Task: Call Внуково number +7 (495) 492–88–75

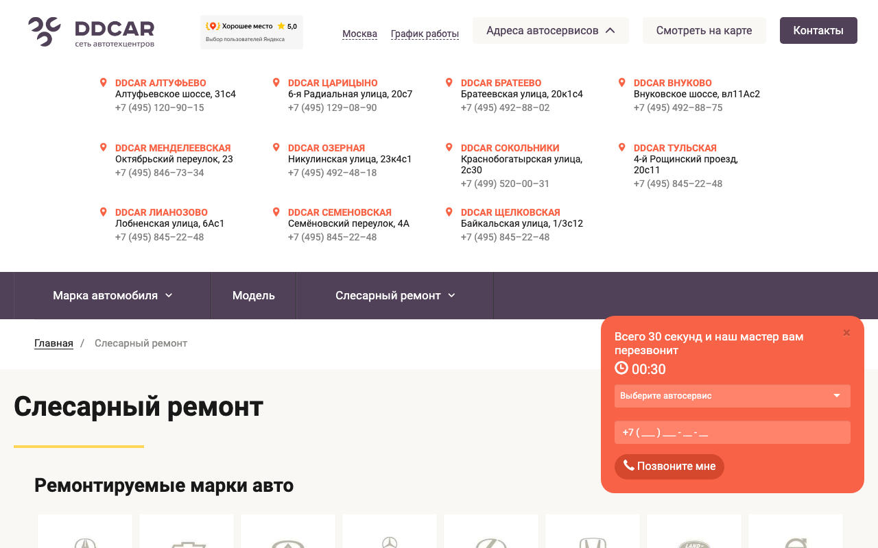Action: 678,108
